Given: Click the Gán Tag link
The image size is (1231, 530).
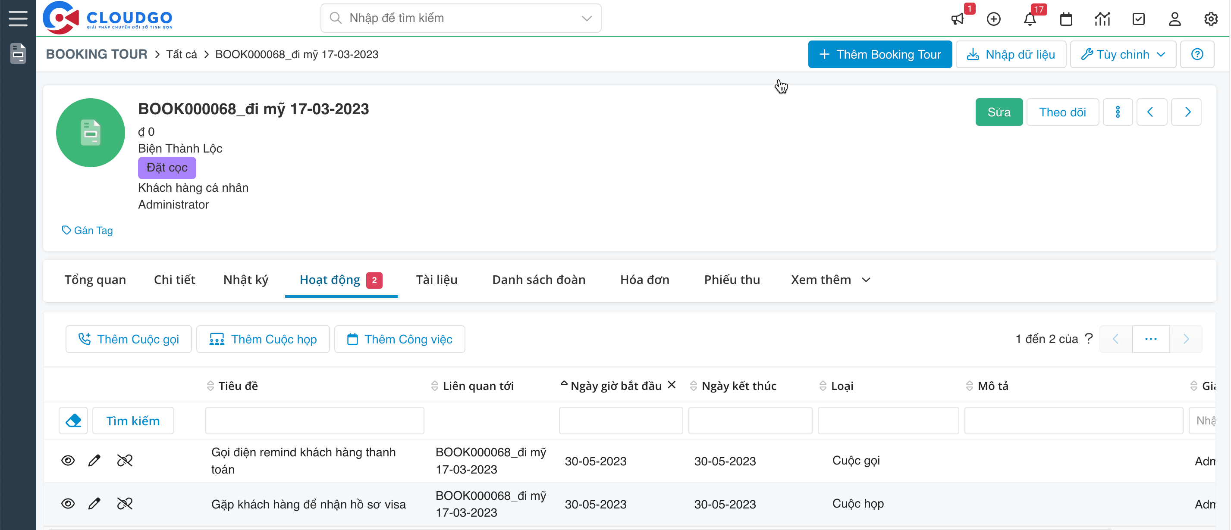Looking at the screenshot, I should tap(88, 230).
